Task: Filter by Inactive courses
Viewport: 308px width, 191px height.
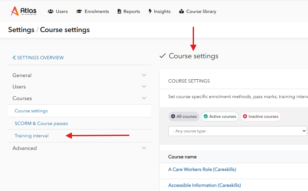Action: coord(260,117)
